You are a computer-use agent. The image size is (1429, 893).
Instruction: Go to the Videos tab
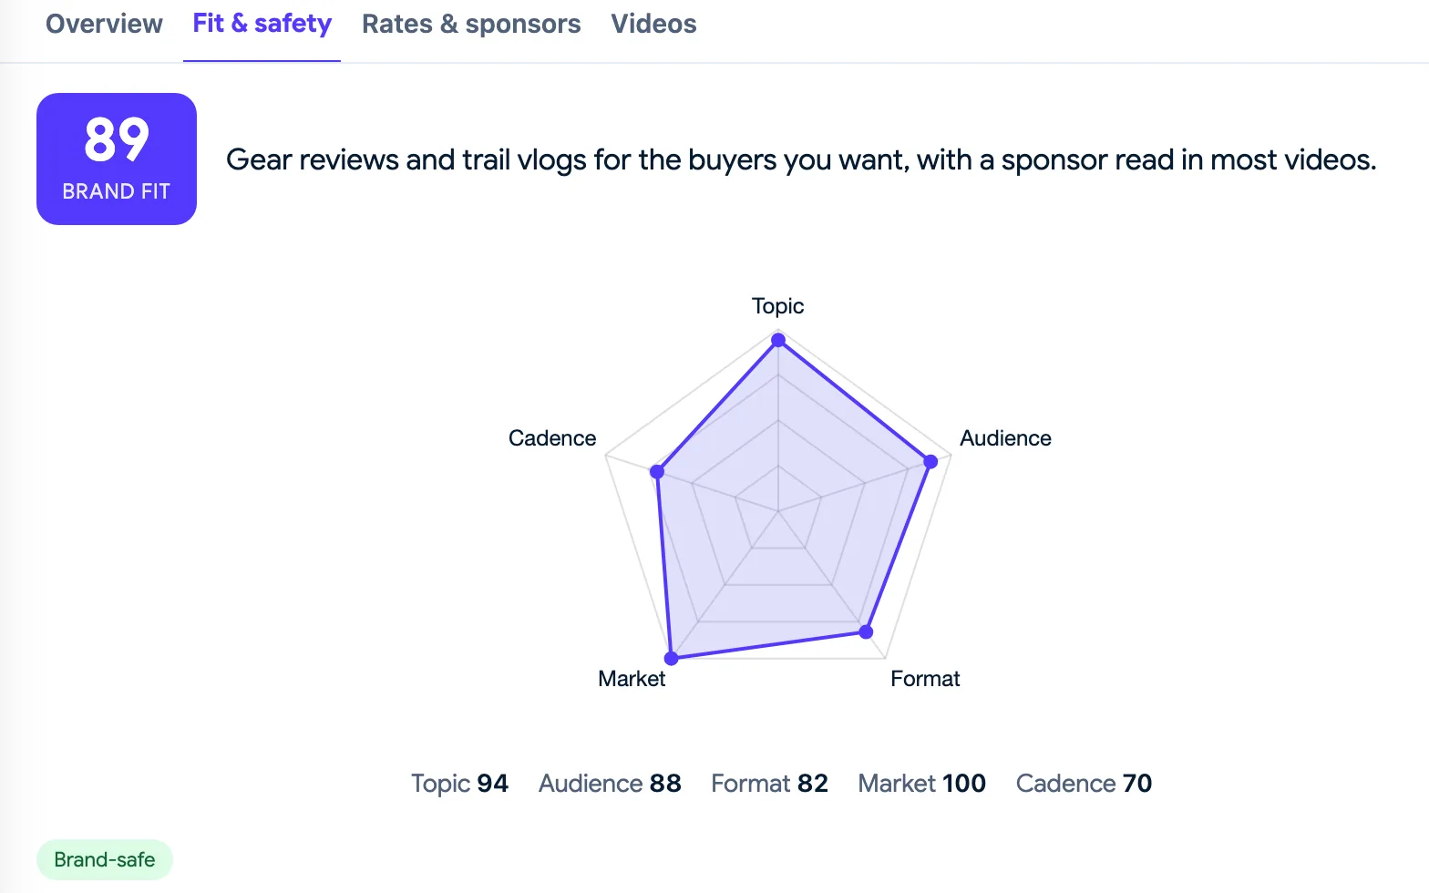pos(653,25)
